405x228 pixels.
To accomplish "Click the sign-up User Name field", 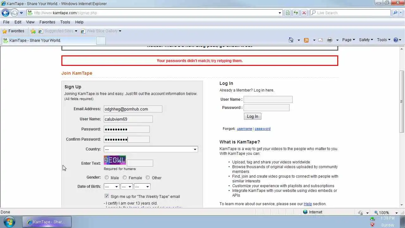I will 128,119.
